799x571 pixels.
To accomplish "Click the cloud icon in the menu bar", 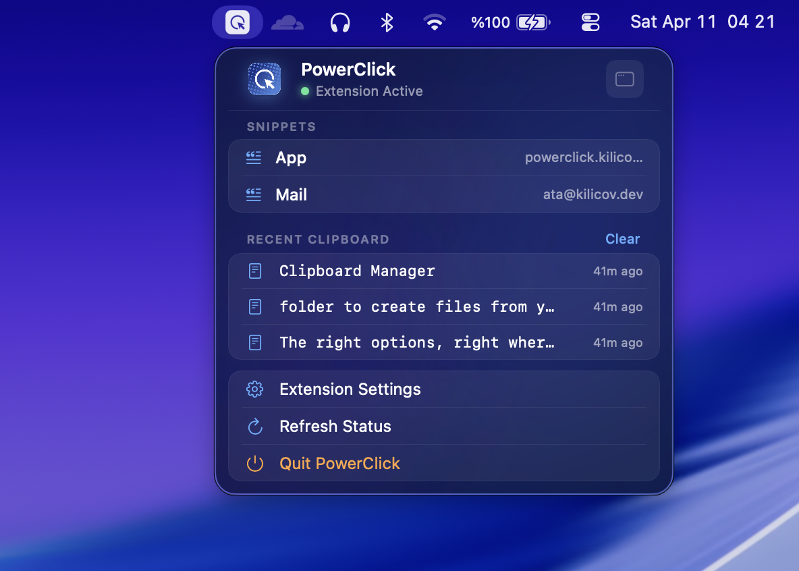I will click(x=287, y=22).
